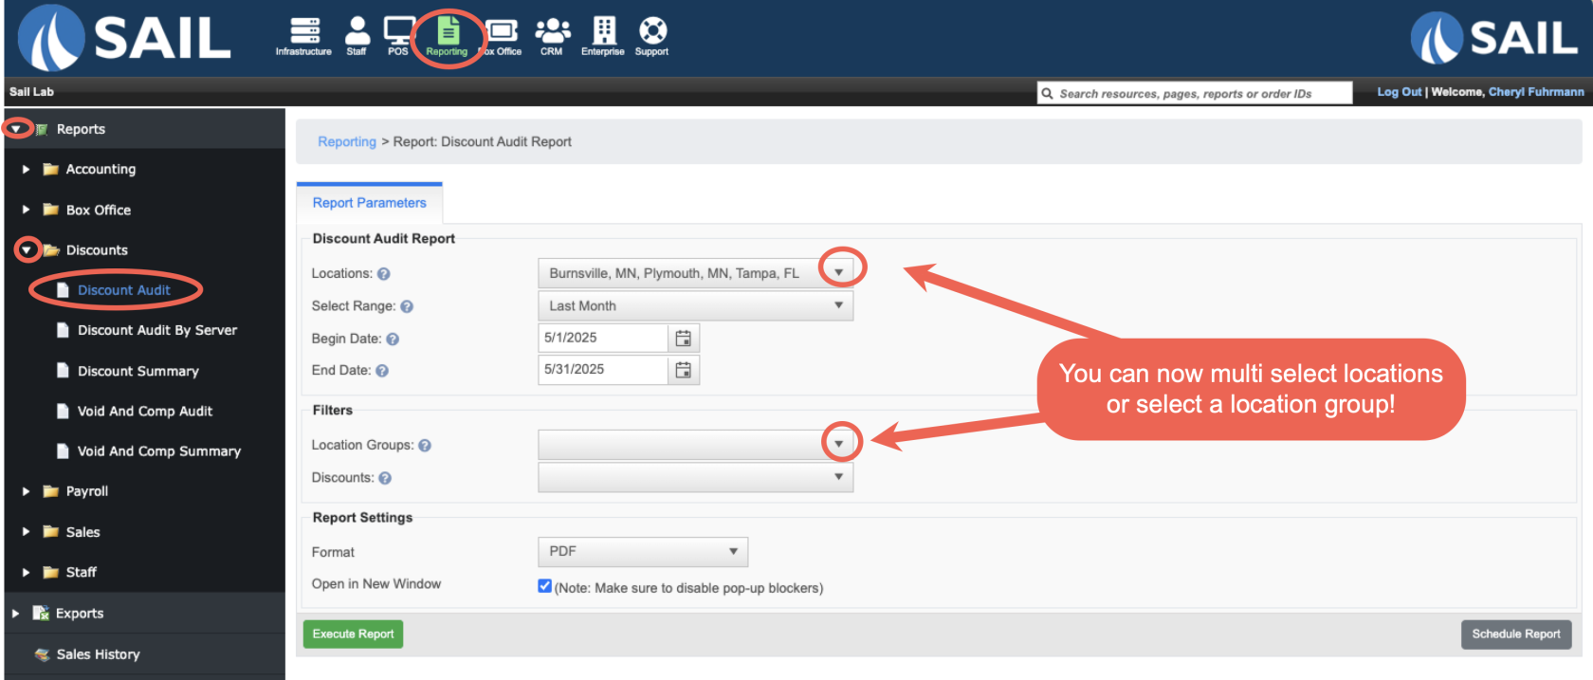Open the Box Office module icon
1593x680 pixels.
502,37
